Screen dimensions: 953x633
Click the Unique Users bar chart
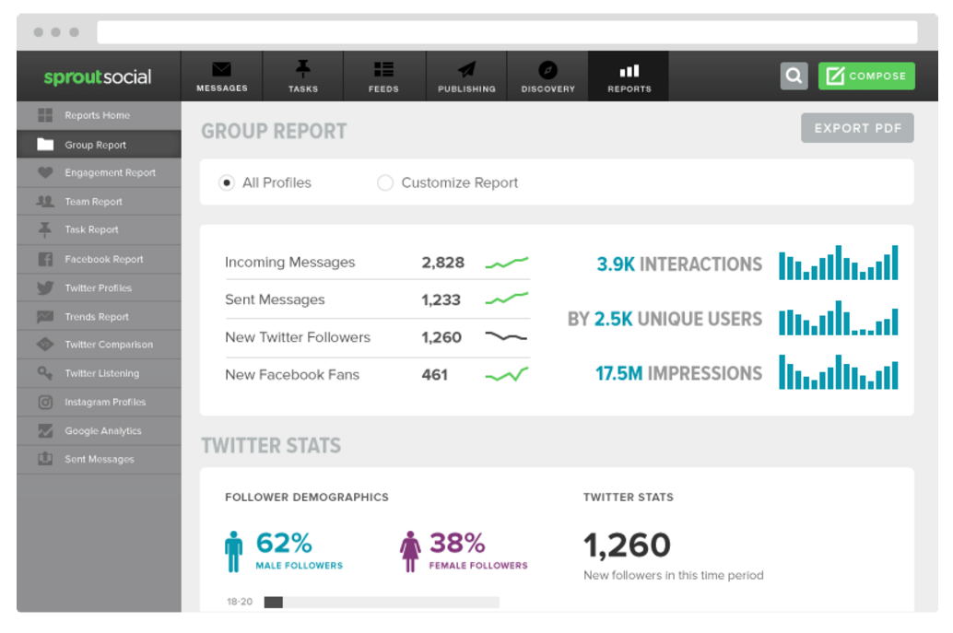838,318
